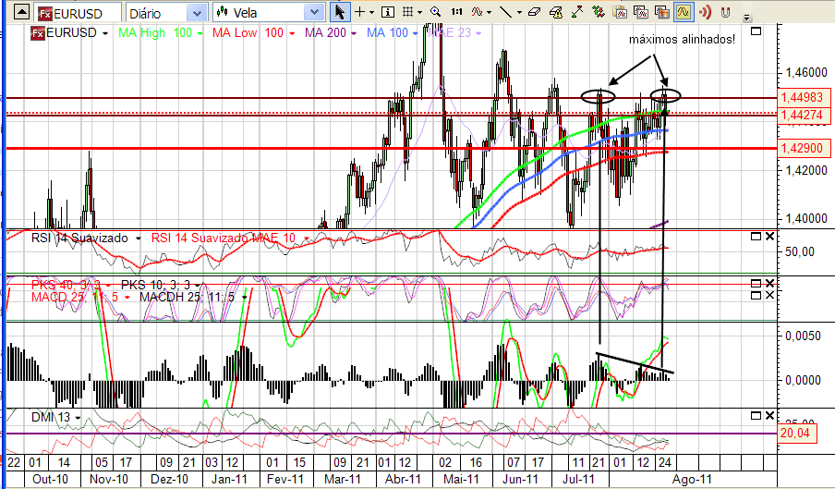
Task: Click the 0,0050 value on MACD axis
Action: coord(803,336)
